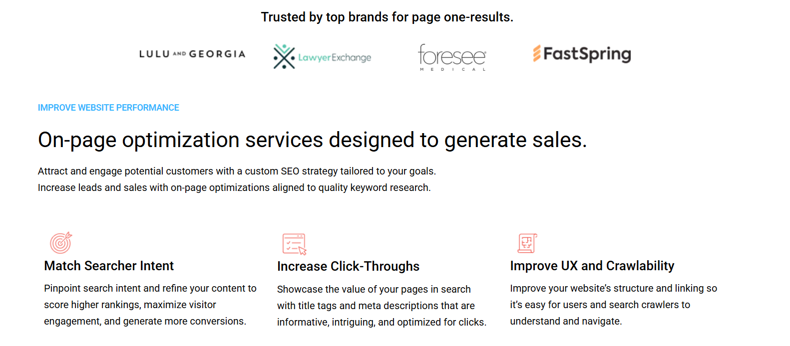Click the title tags and meta descriptions paragraph
Viewport: 790px width, 346px height.
point(382,306)
